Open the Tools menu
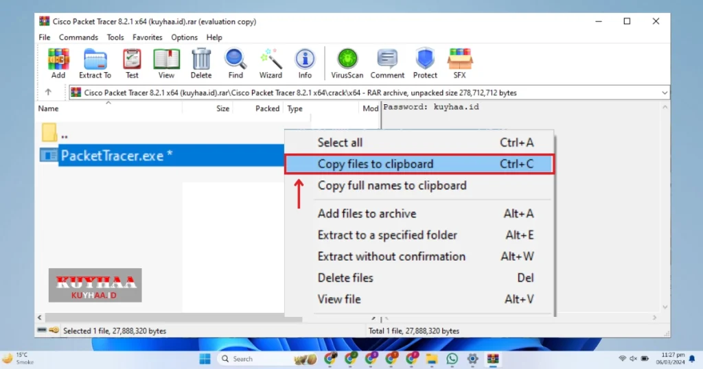703x369 pixels. [x=115, y=37]
